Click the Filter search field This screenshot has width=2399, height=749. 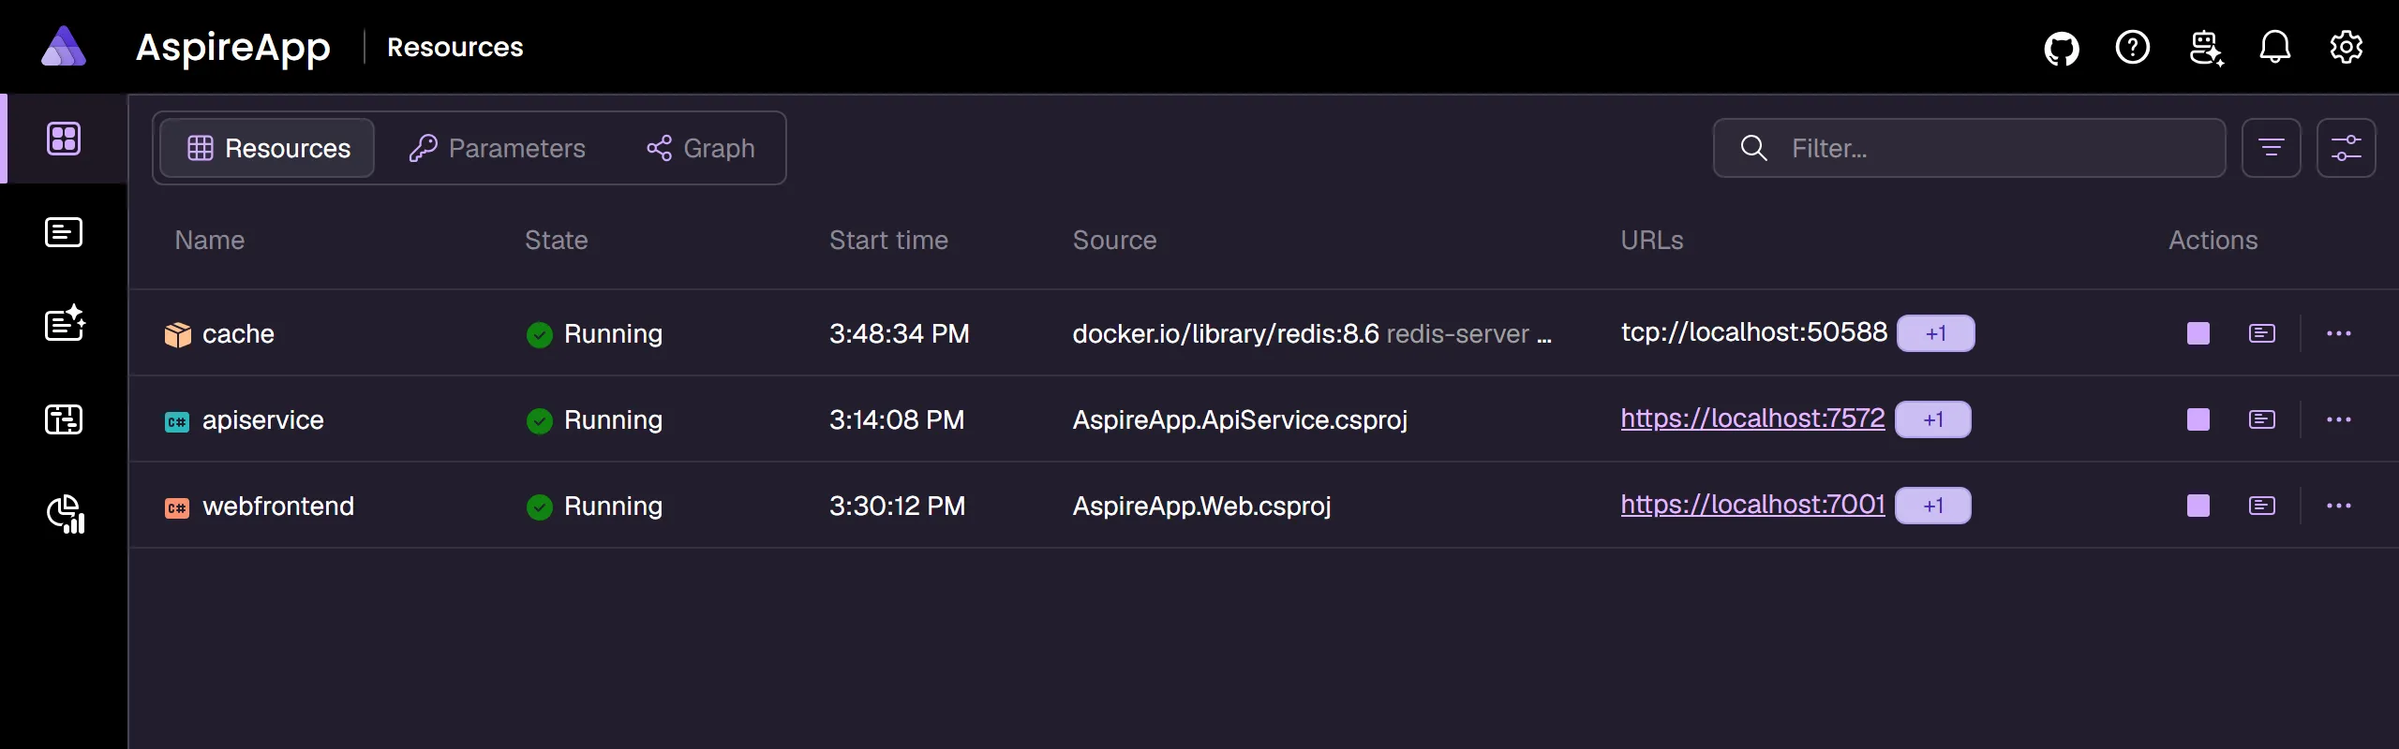1970,148
